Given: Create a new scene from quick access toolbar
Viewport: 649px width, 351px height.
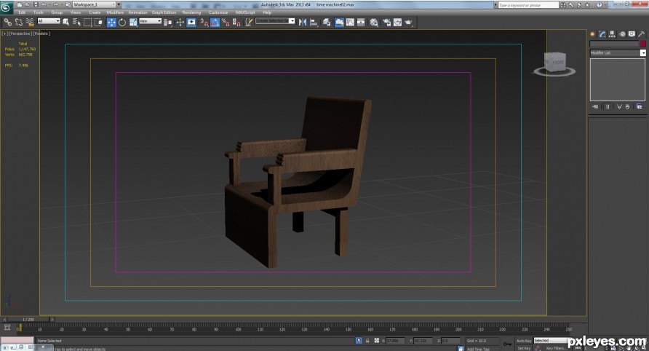Looking at the screenshot, I should pyautogui.click(x=19, y=4).
